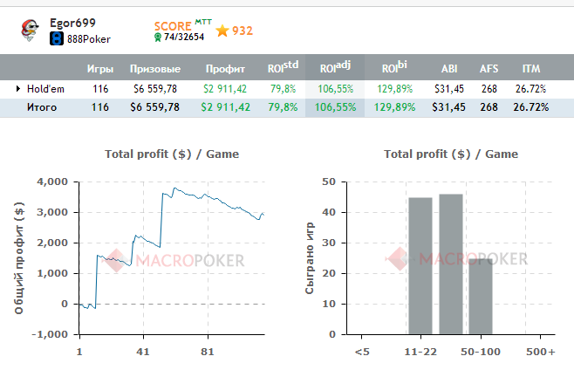
Task: Click the 888Poker room logo icon
Action: 56,39
